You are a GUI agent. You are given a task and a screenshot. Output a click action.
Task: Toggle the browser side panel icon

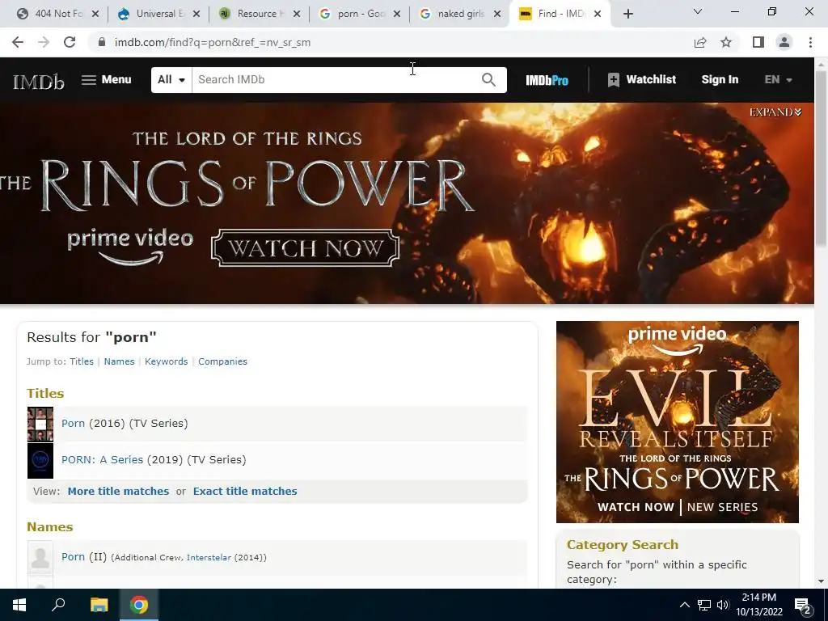coord(758,42)
